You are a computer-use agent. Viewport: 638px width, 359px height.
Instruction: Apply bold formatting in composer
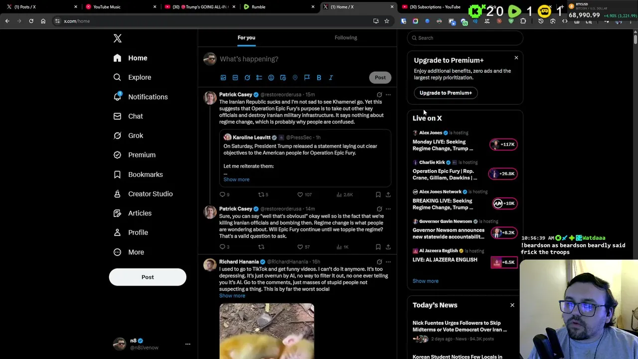319,77
